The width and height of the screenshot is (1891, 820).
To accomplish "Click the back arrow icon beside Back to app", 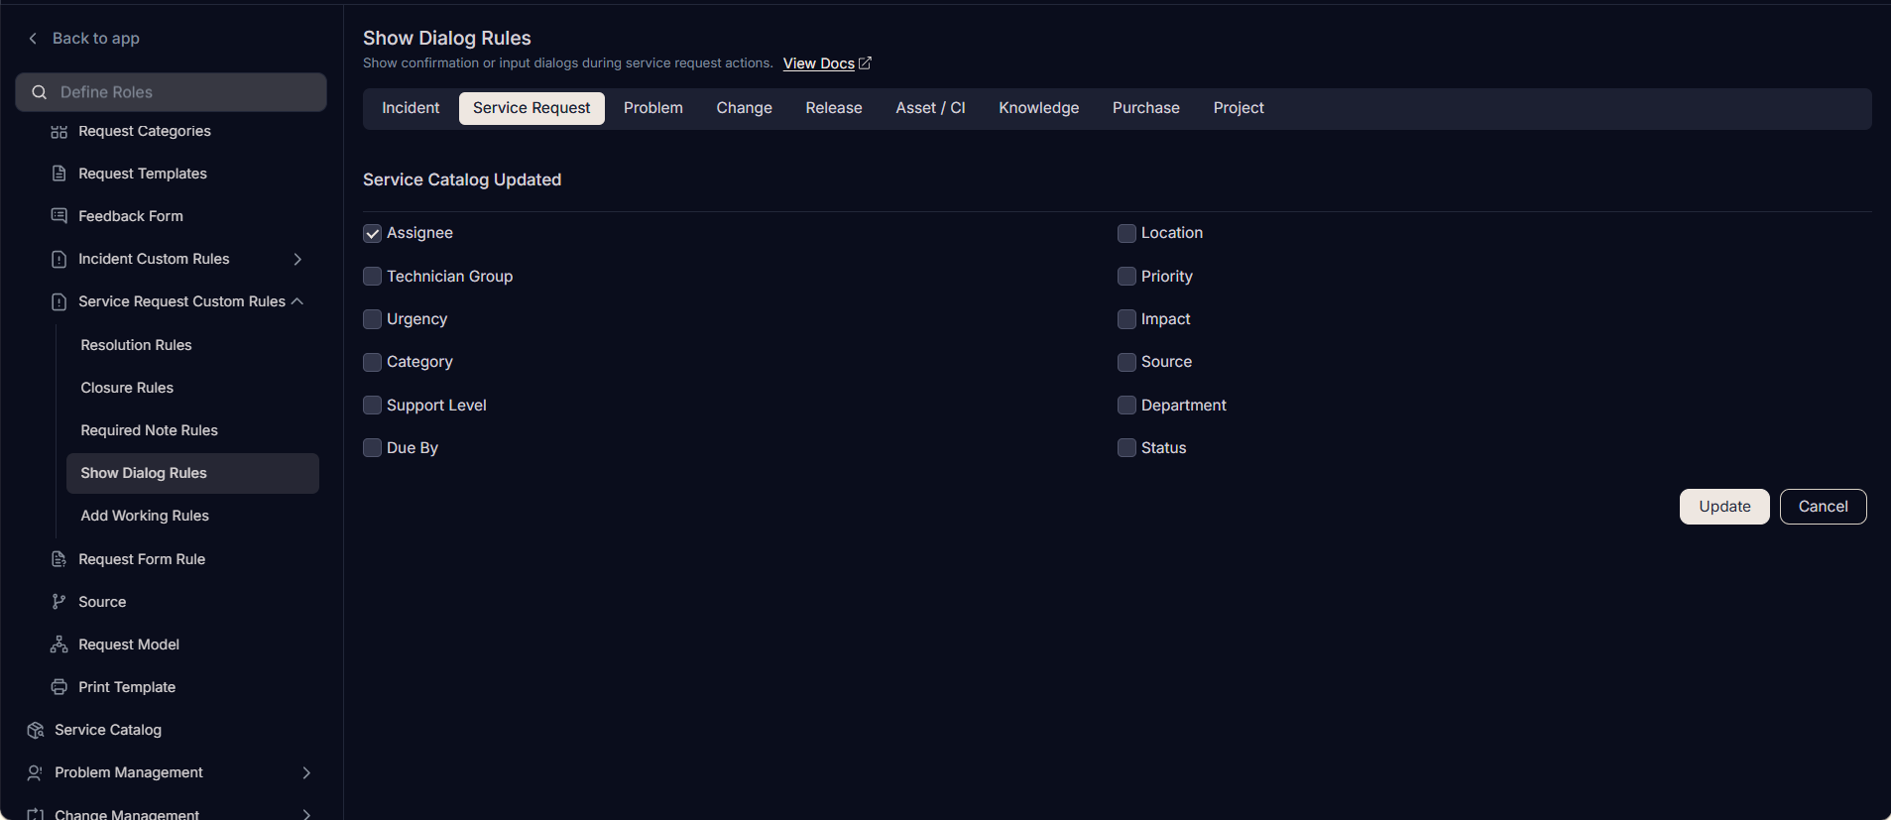I will 33,38.
